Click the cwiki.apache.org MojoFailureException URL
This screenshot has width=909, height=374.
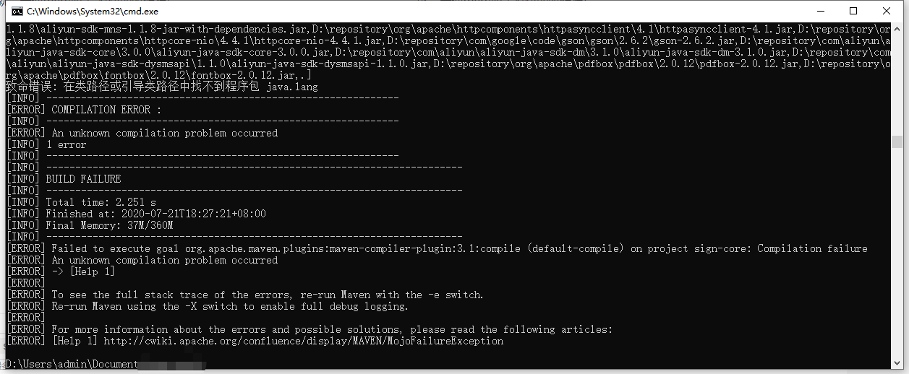(304, 341)
